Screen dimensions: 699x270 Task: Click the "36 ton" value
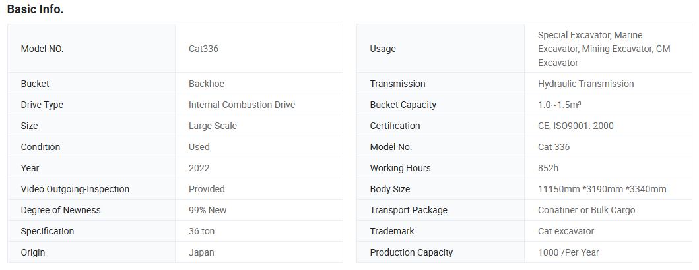click(201, 231)
